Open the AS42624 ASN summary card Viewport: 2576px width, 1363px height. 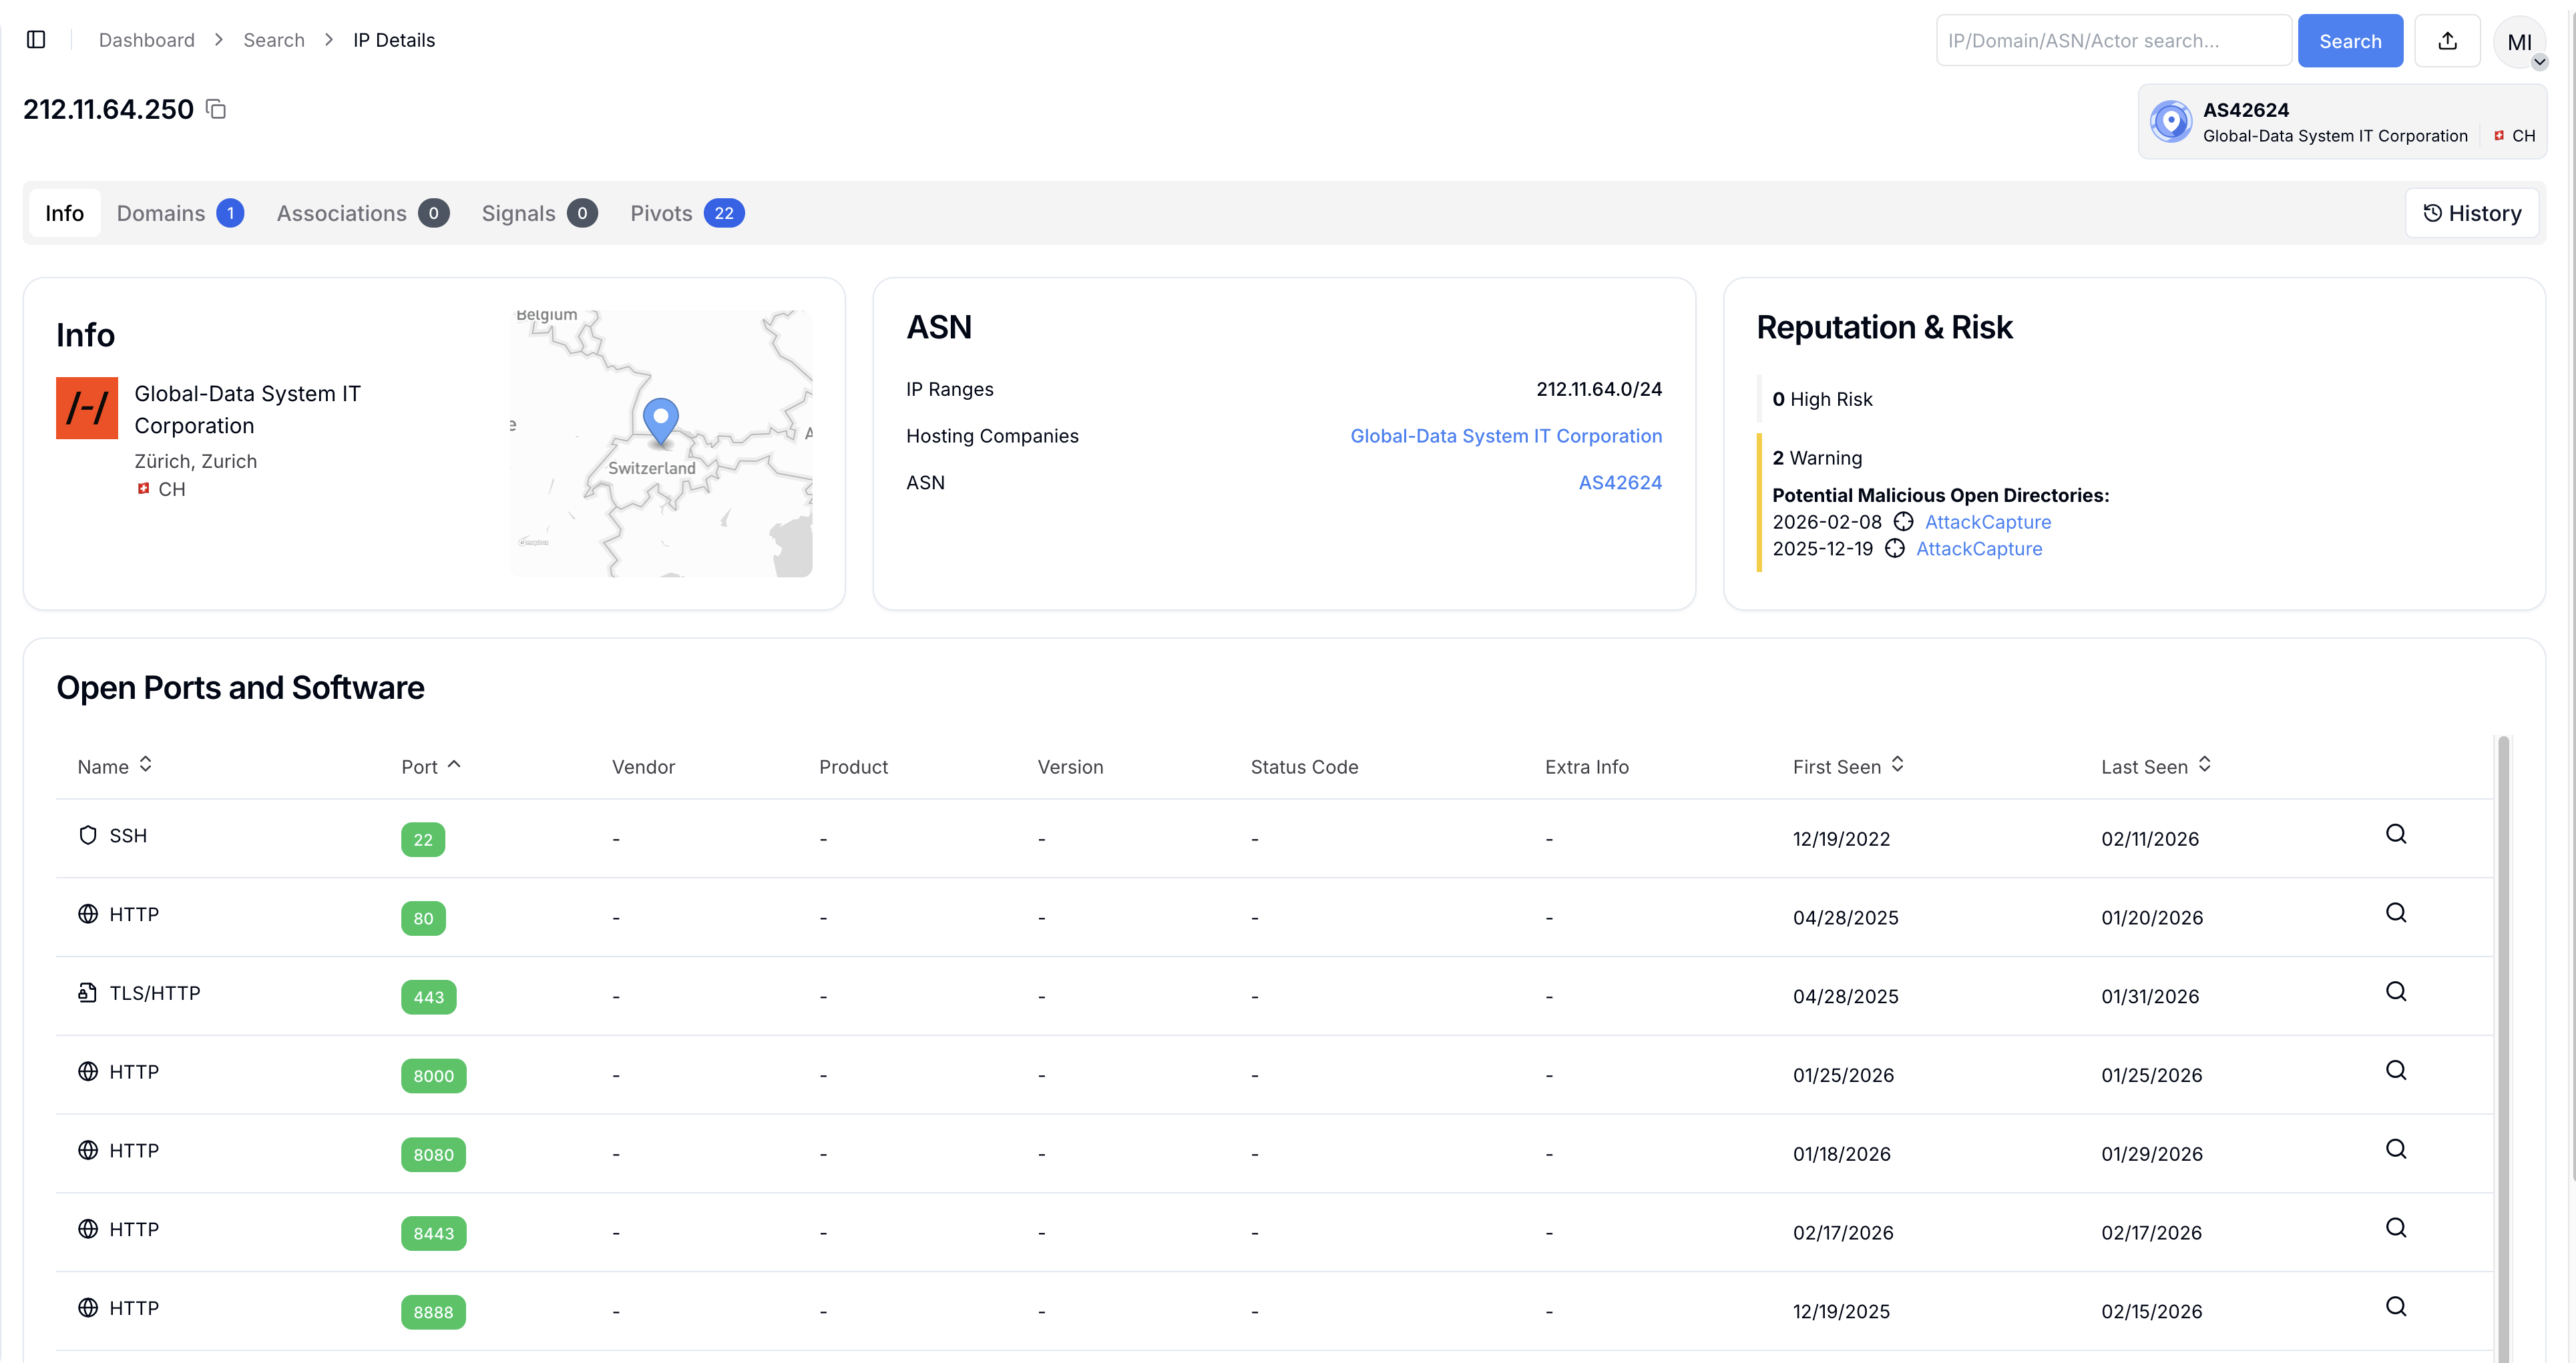click(x=2341, y=122)
